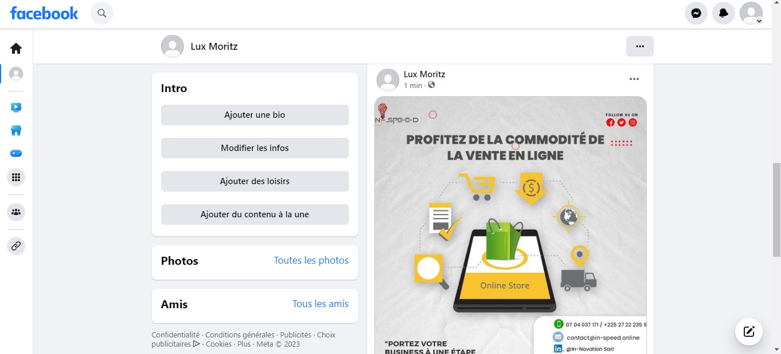This screenshot has width=781, height=354.
Task: Open the Tous les amis link
Action: [x=320, y=304]
